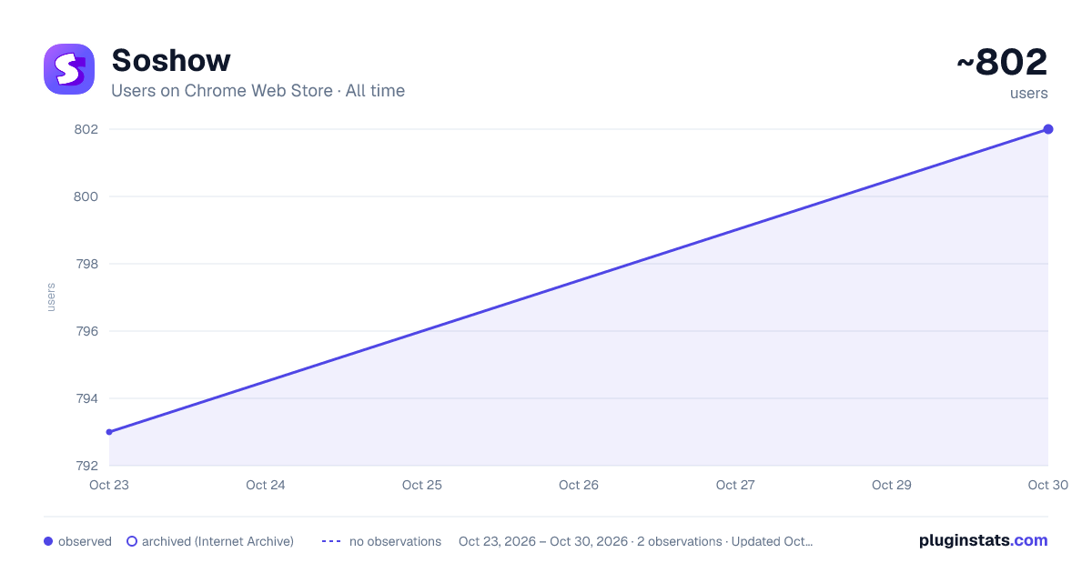
Task: Click the Oct 30 x-axis label
Action: click(x=1048, y=485)
